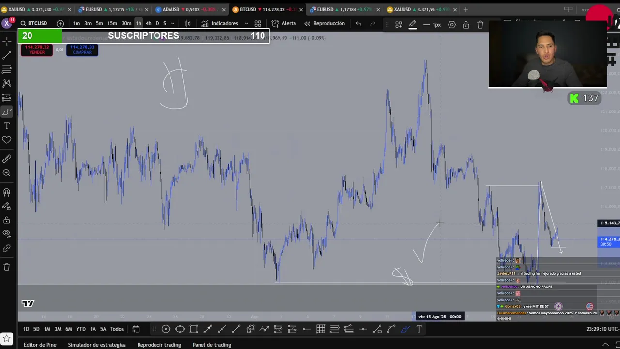Screen dimensions: 620x349
Task: Delete the selected drawing with trash icon
Action: [480, 25]
